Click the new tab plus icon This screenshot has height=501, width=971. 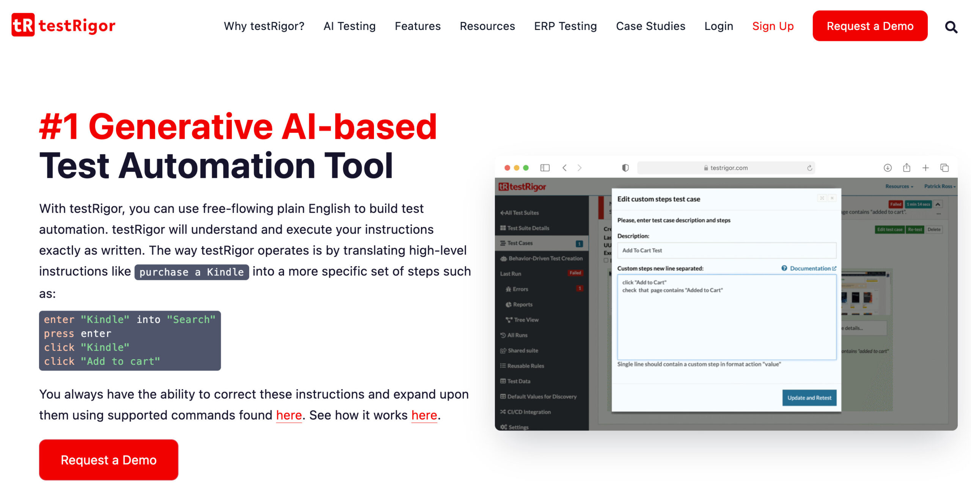click(x=925, y=168)
